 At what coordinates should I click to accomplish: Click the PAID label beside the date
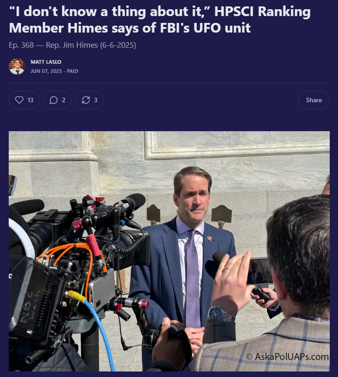(x=72, y=71)
